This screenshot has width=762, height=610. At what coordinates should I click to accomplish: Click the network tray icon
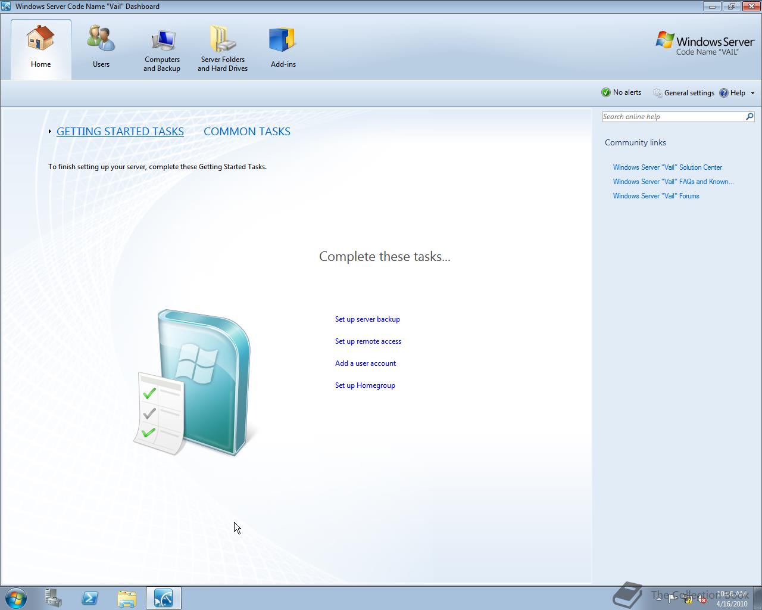pos(687,598)
